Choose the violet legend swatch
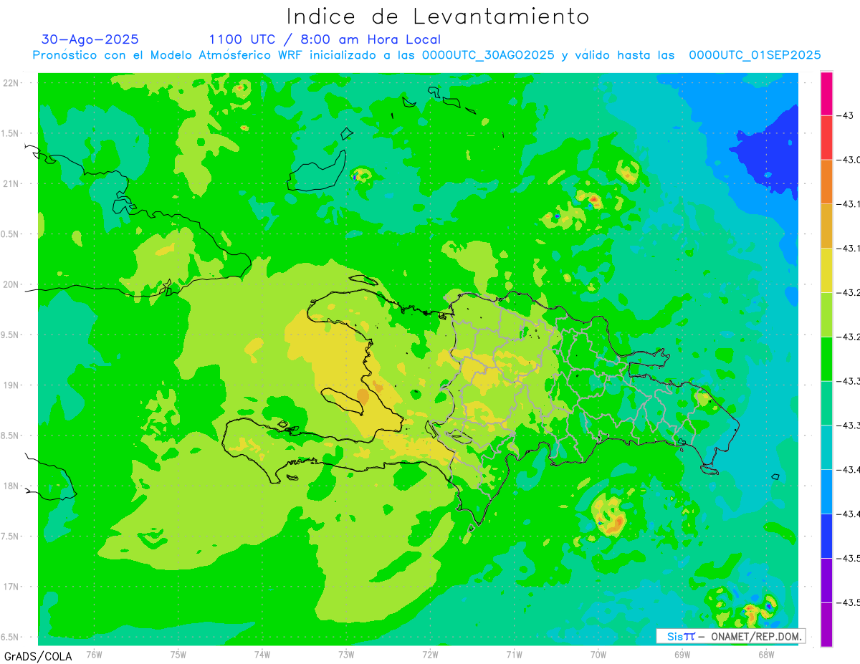Image resolution: width=860 pixels, height=664 pixels. (x=826, y=580)
